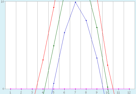The height and width of the screenshot is (94, 136).
Task: Select the magenta marker at x=1
Action: pos(10,89)
